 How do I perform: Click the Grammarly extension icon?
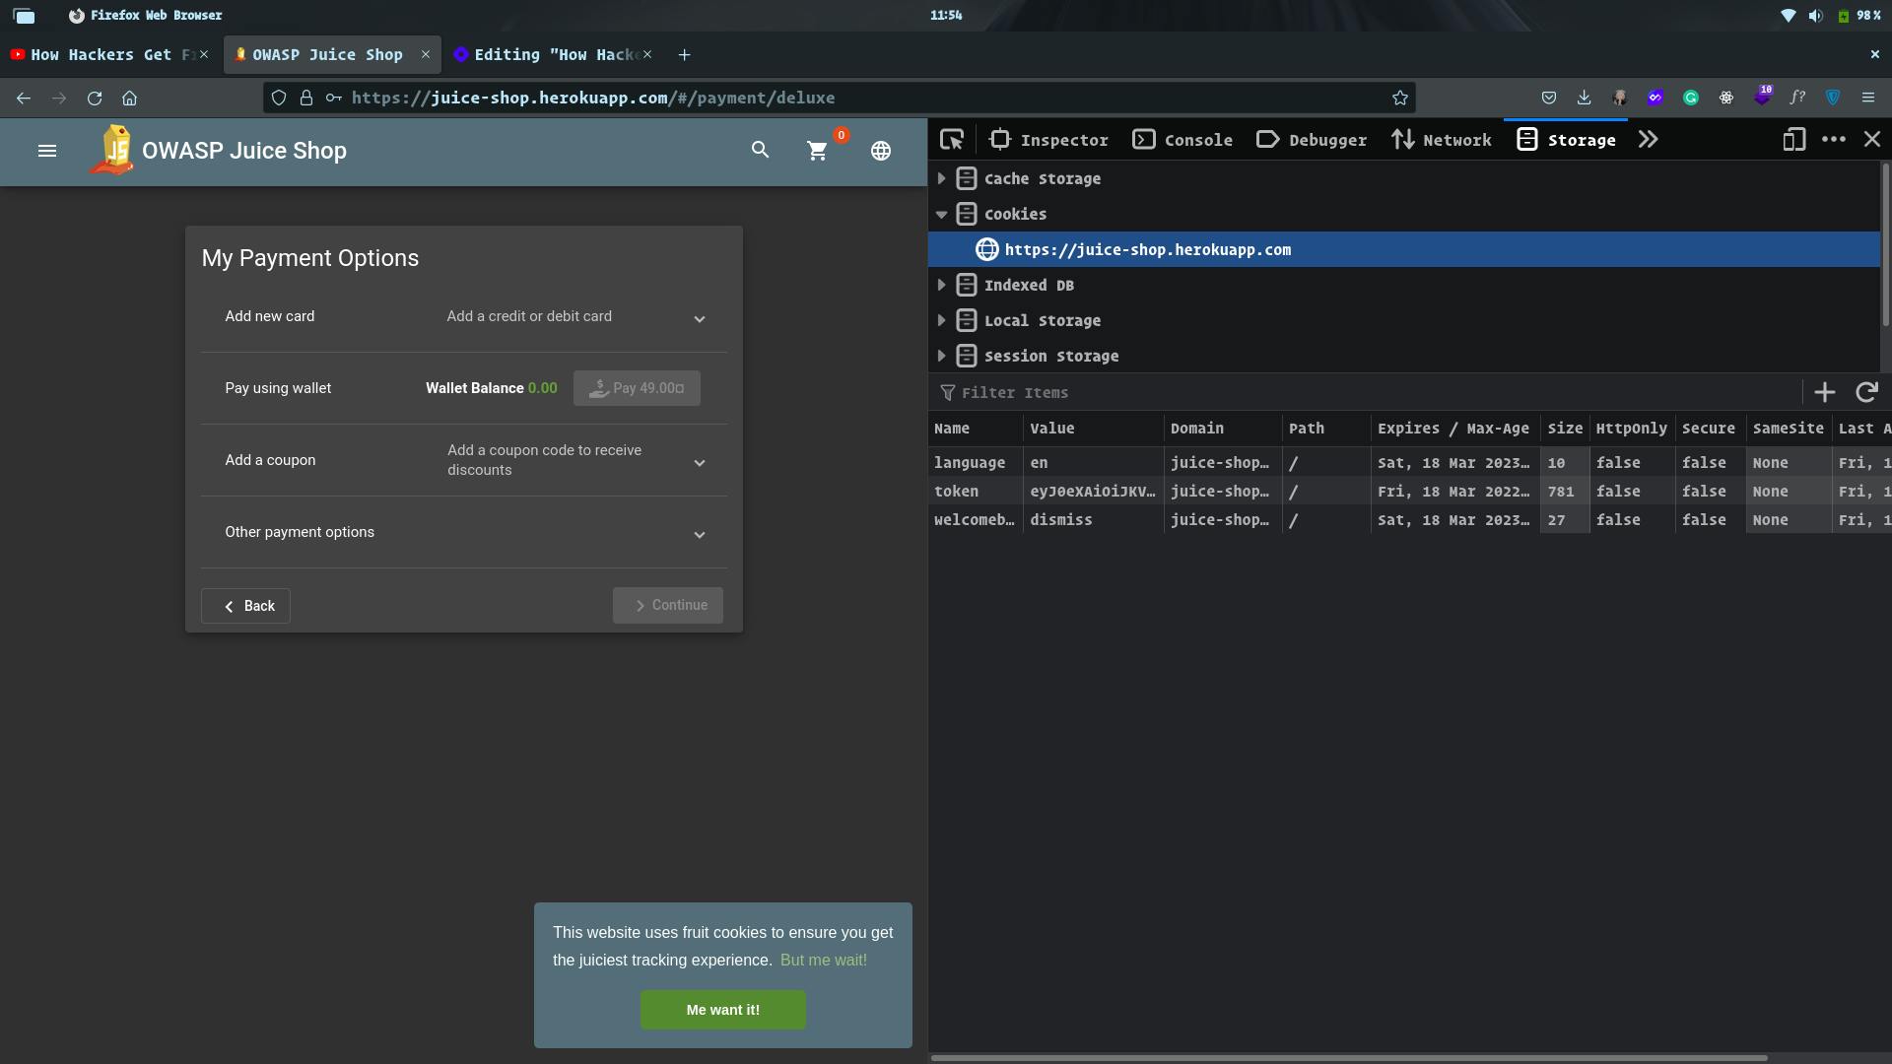(1691, 98)
